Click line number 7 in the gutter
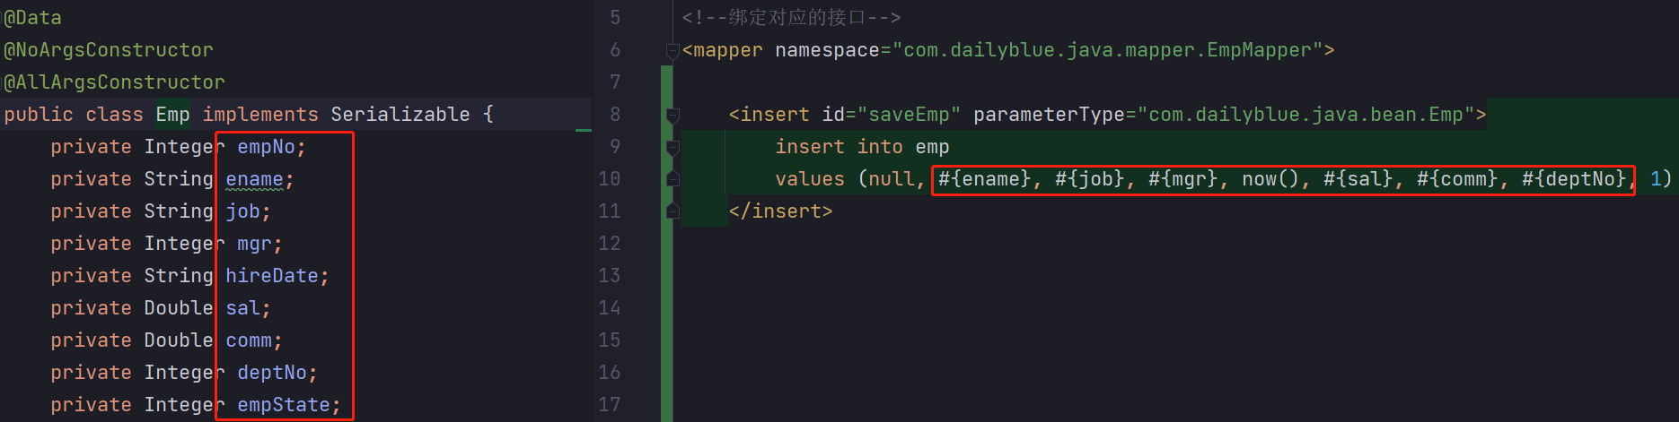Viewport: 1679px width, 422px height. (615, 82)
